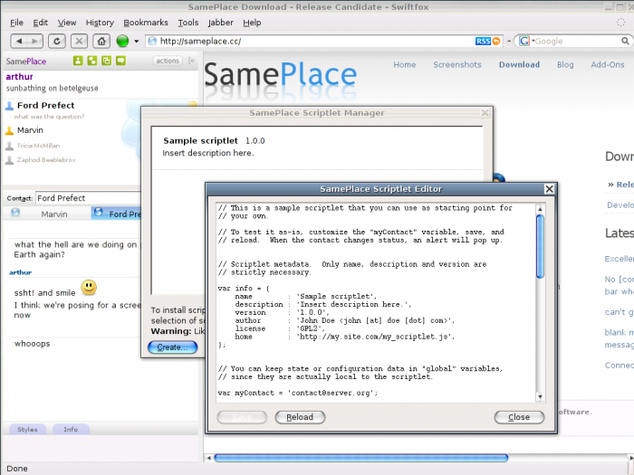
Task: Click the Scriptlet Editor vertical scrollbar thumb
Action: click(x=540, y=246)
